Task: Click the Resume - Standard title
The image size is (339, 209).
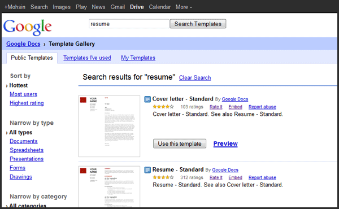Action: (178, 169)
